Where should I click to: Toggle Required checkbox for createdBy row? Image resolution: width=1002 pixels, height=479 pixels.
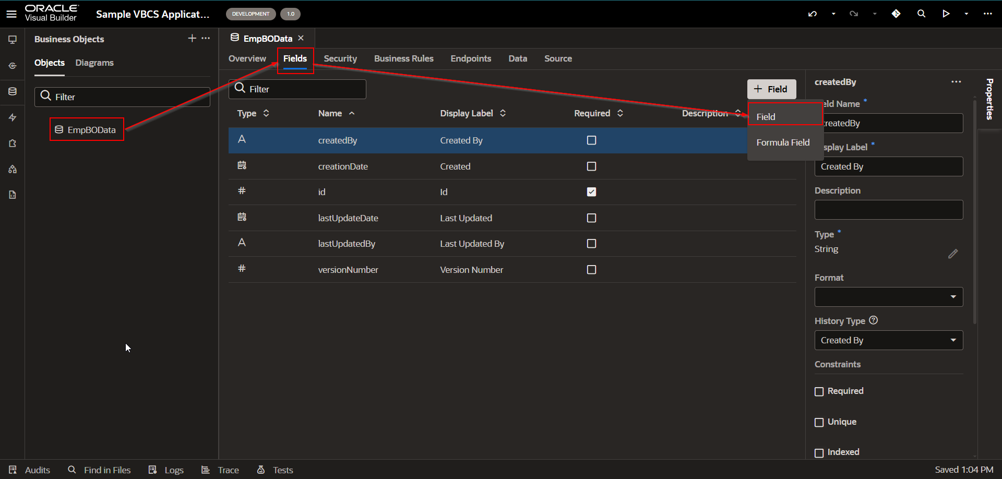pos(591,140)
